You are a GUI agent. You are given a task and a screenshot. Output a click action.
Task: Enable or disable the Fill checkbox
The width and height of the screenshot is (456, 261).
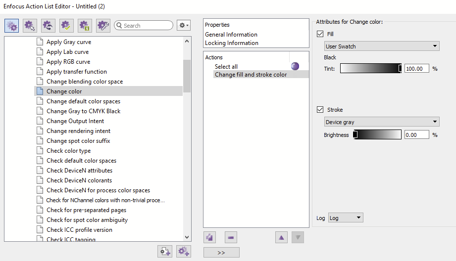coord(320,34)
